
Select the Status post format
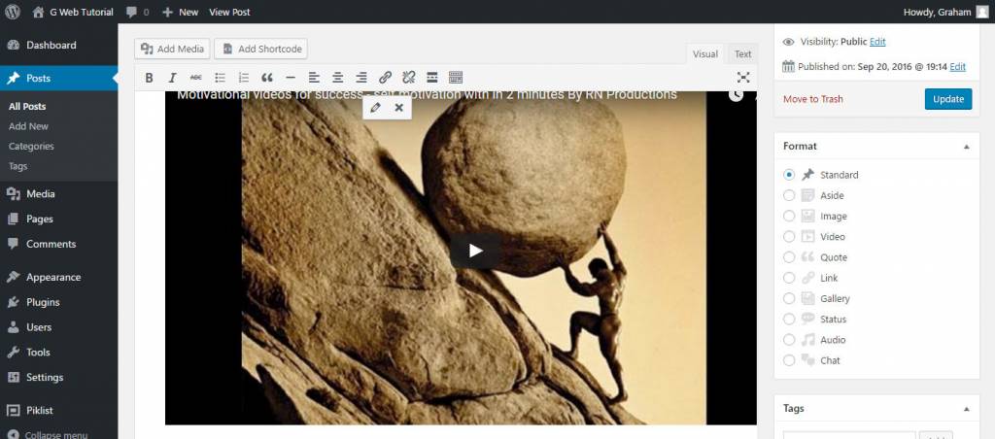(x=789, y=320)
